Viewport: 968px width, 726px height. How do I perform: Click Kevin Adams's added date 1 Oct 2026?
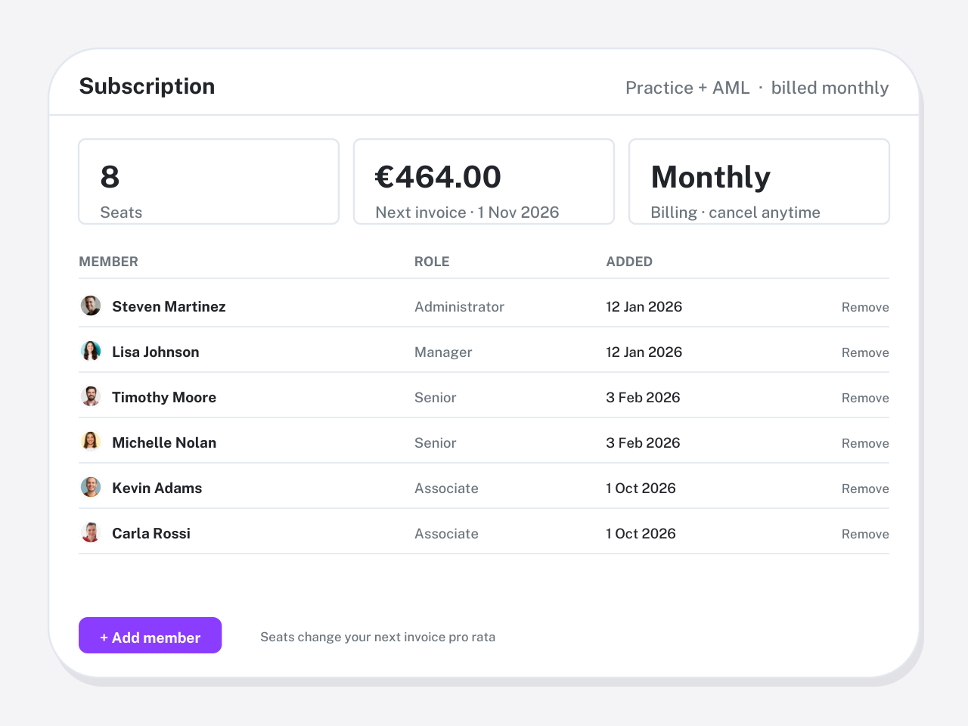[641, 488]
